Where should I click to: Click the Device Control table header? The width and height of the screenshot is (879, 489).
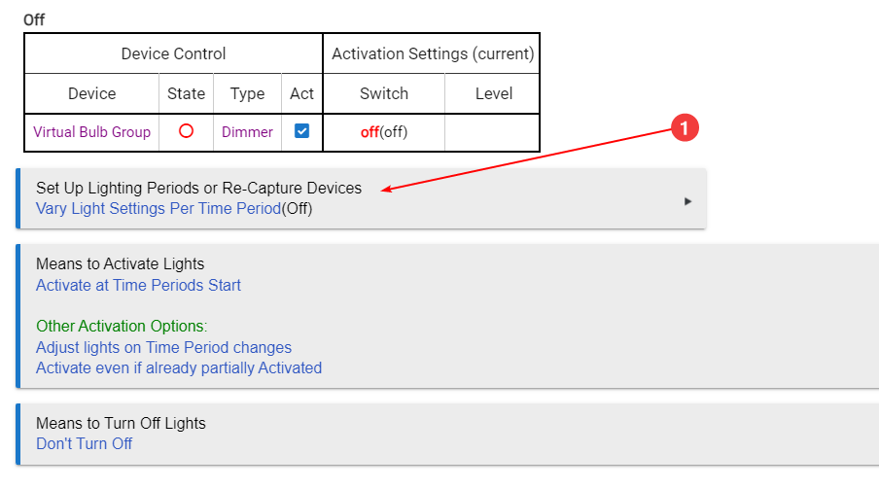click(173, 53)
